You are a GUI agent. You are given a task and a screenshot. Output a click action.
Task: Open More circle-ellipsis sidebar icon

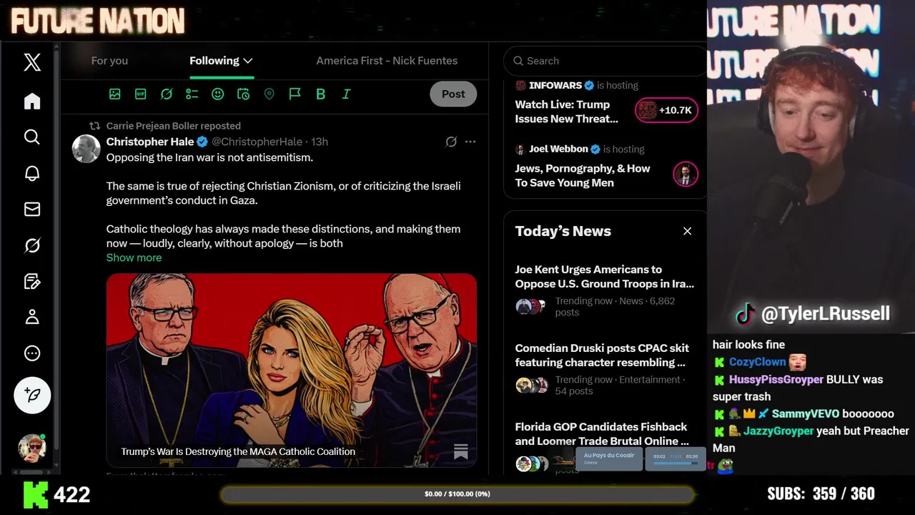point(32,353)
